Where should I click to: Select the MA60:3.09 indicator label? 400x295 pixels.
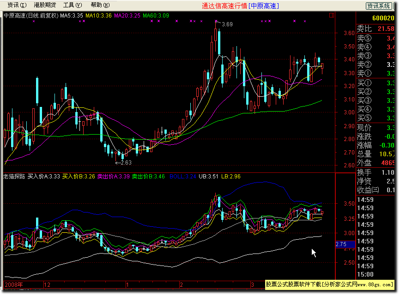(156, 16)
